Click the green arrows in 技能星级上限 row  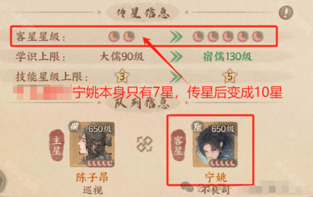176,76
